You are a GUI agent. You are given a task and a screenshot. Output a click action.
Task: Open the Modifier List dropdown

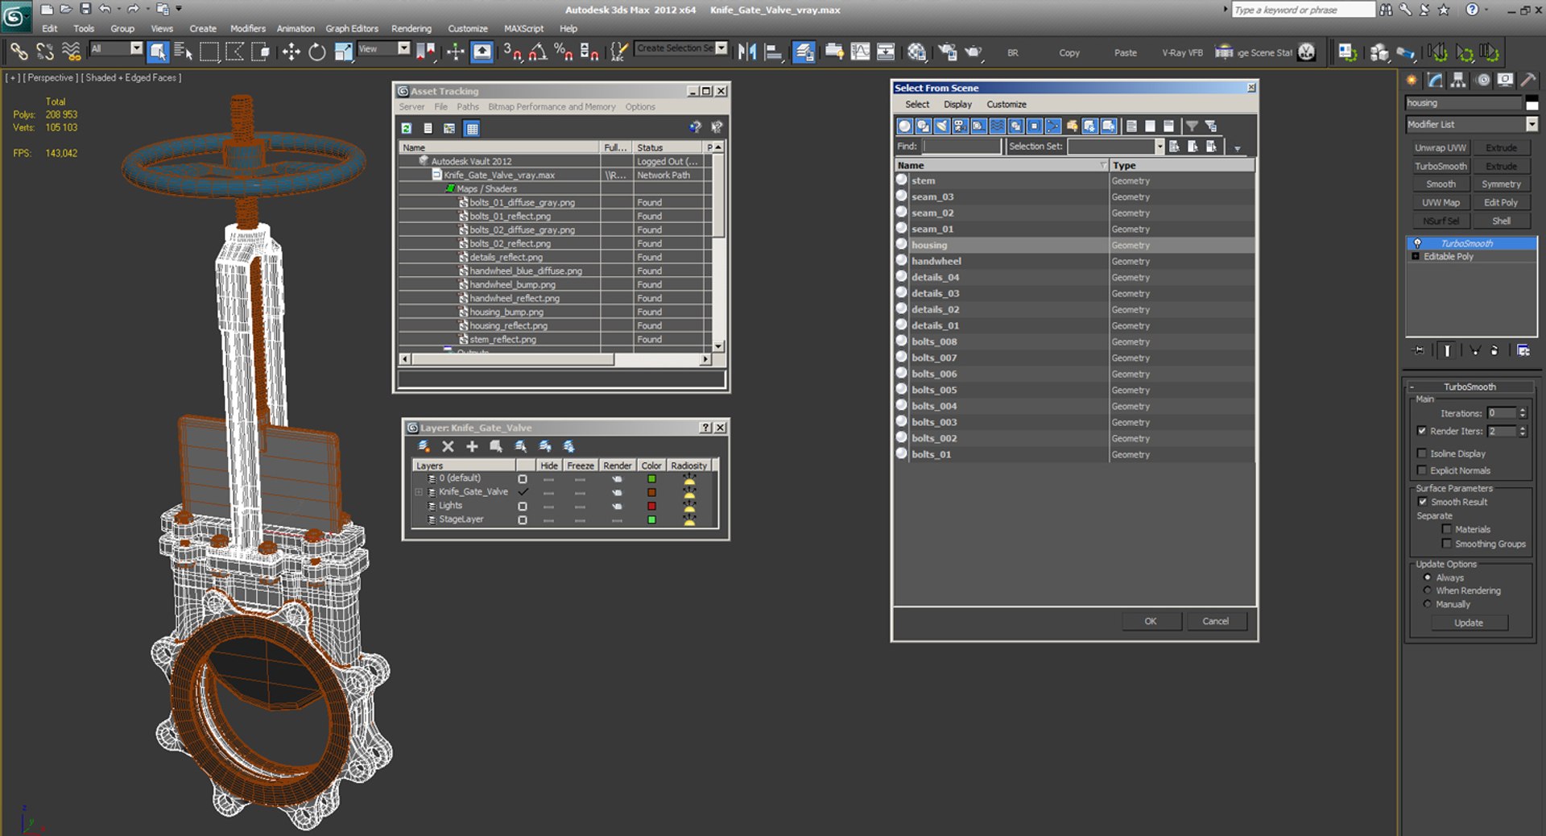click(1532, 124)
